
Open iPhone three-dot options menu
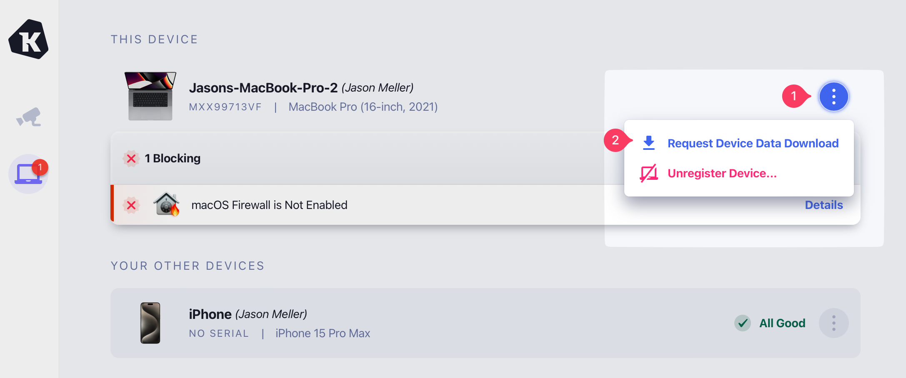tap(833, 323)
